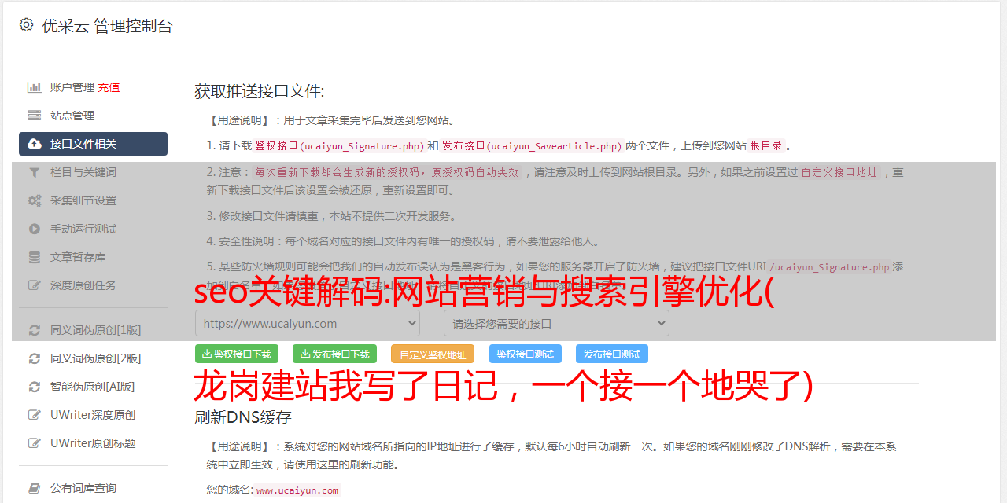1007x503 pixels.
Task: Click the edit icon next to UWriter原创标题
Action: (35, 443)
